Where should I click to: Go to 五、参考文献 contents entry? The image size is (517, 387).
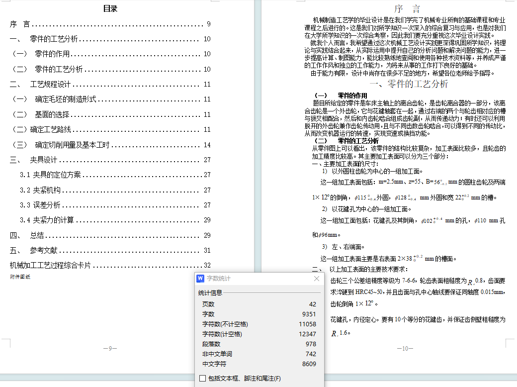110,250
